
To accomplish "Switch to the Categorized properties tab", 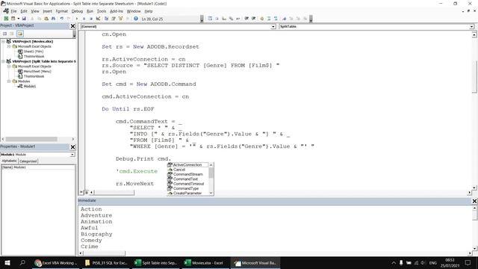I will click(28, 161).
